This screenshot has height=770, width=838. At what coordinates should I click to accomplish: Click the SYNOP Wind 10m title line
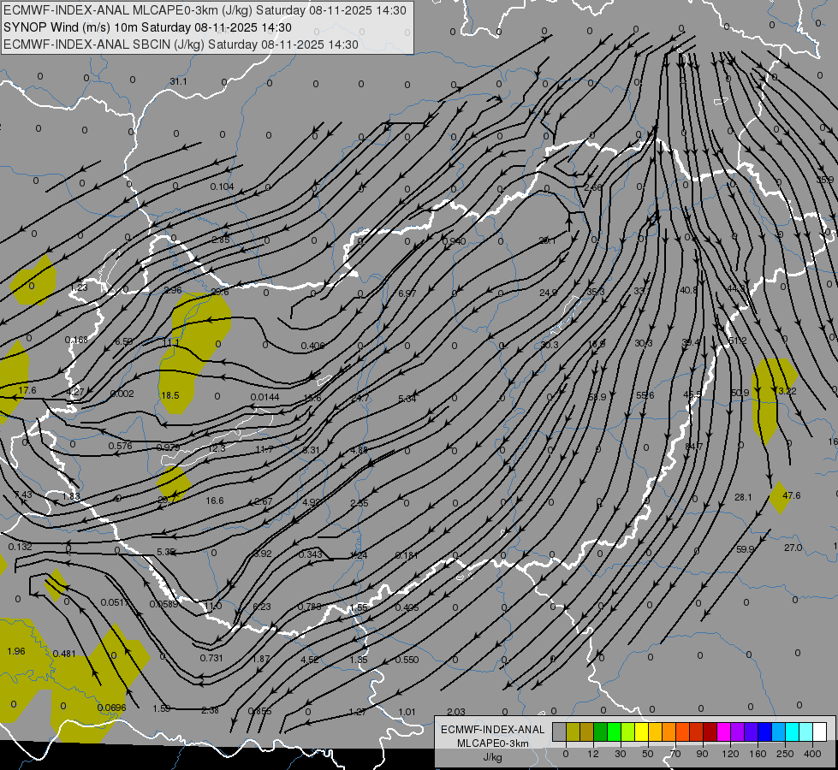(x=148, y=27)
